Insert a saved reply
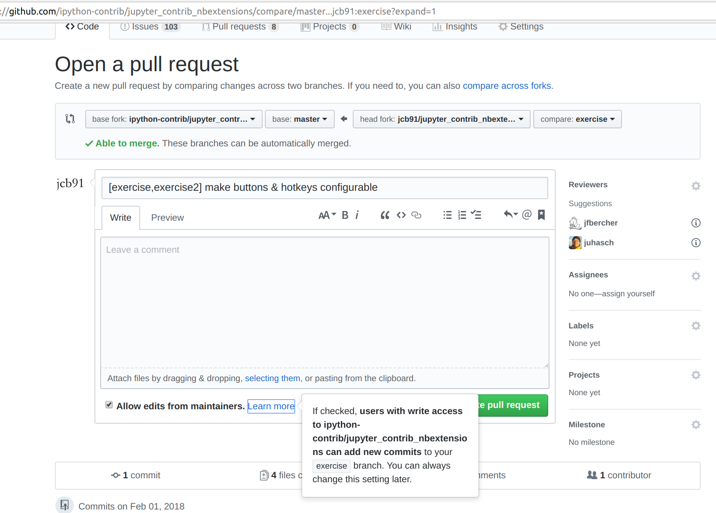This screenshot has width=716, height=513. (510, 215)
